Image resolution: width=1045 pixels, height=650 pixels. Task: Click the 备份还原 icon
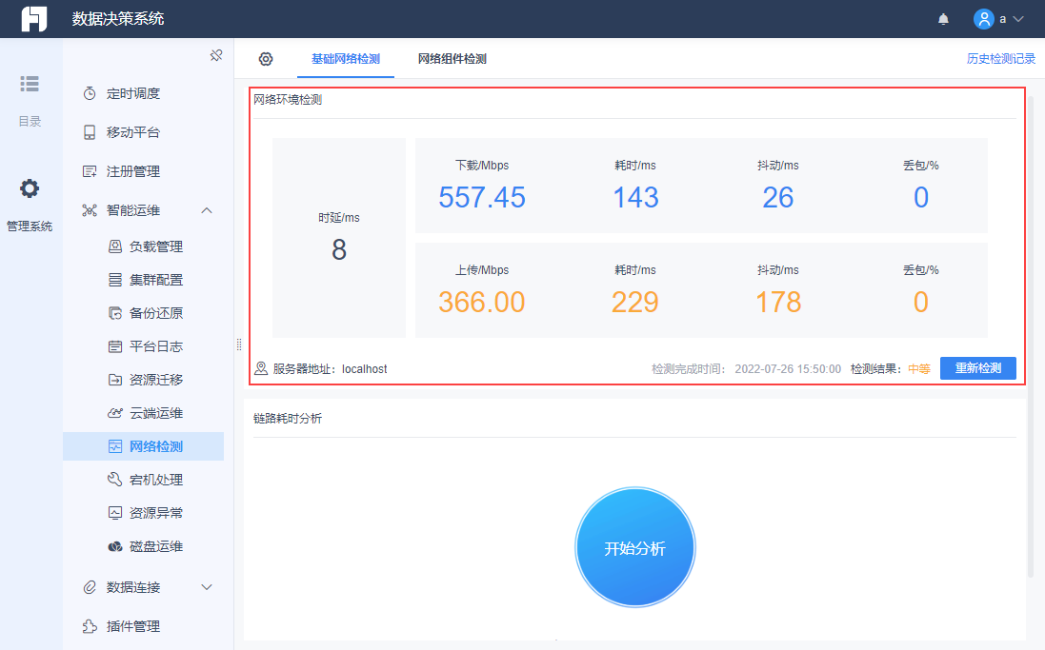click(114, 313)
